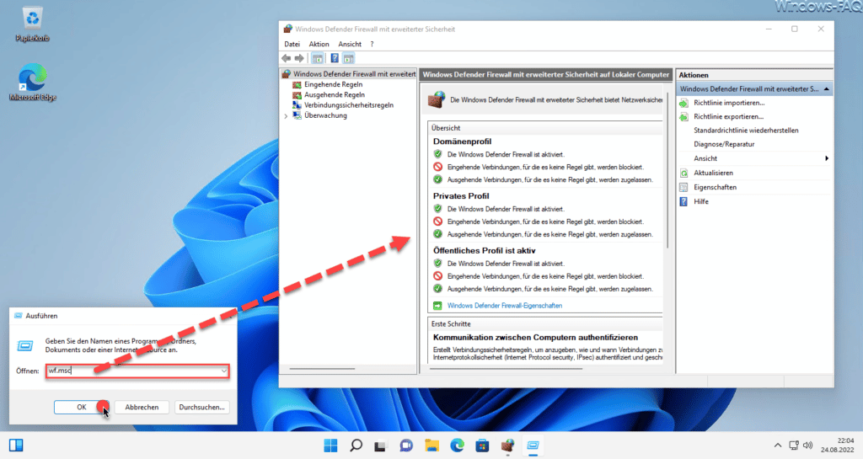This screenshot has height=459, width=863.
Task: Click the back arrow in the toolbar
Action: point(287,58)
